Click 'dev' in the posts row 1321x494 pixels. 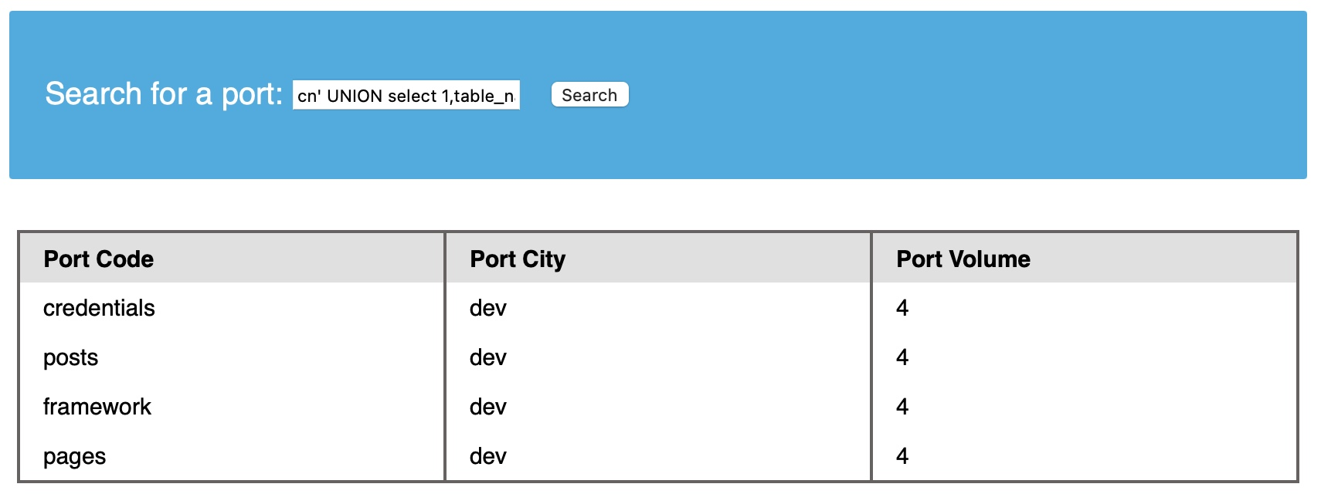tap(488, 357)
